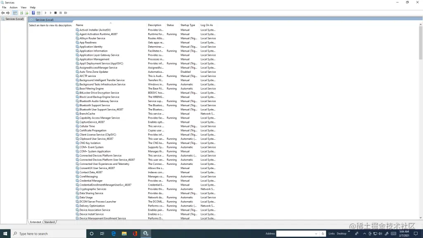Click the Restart Service icon

tap(66, 13)
